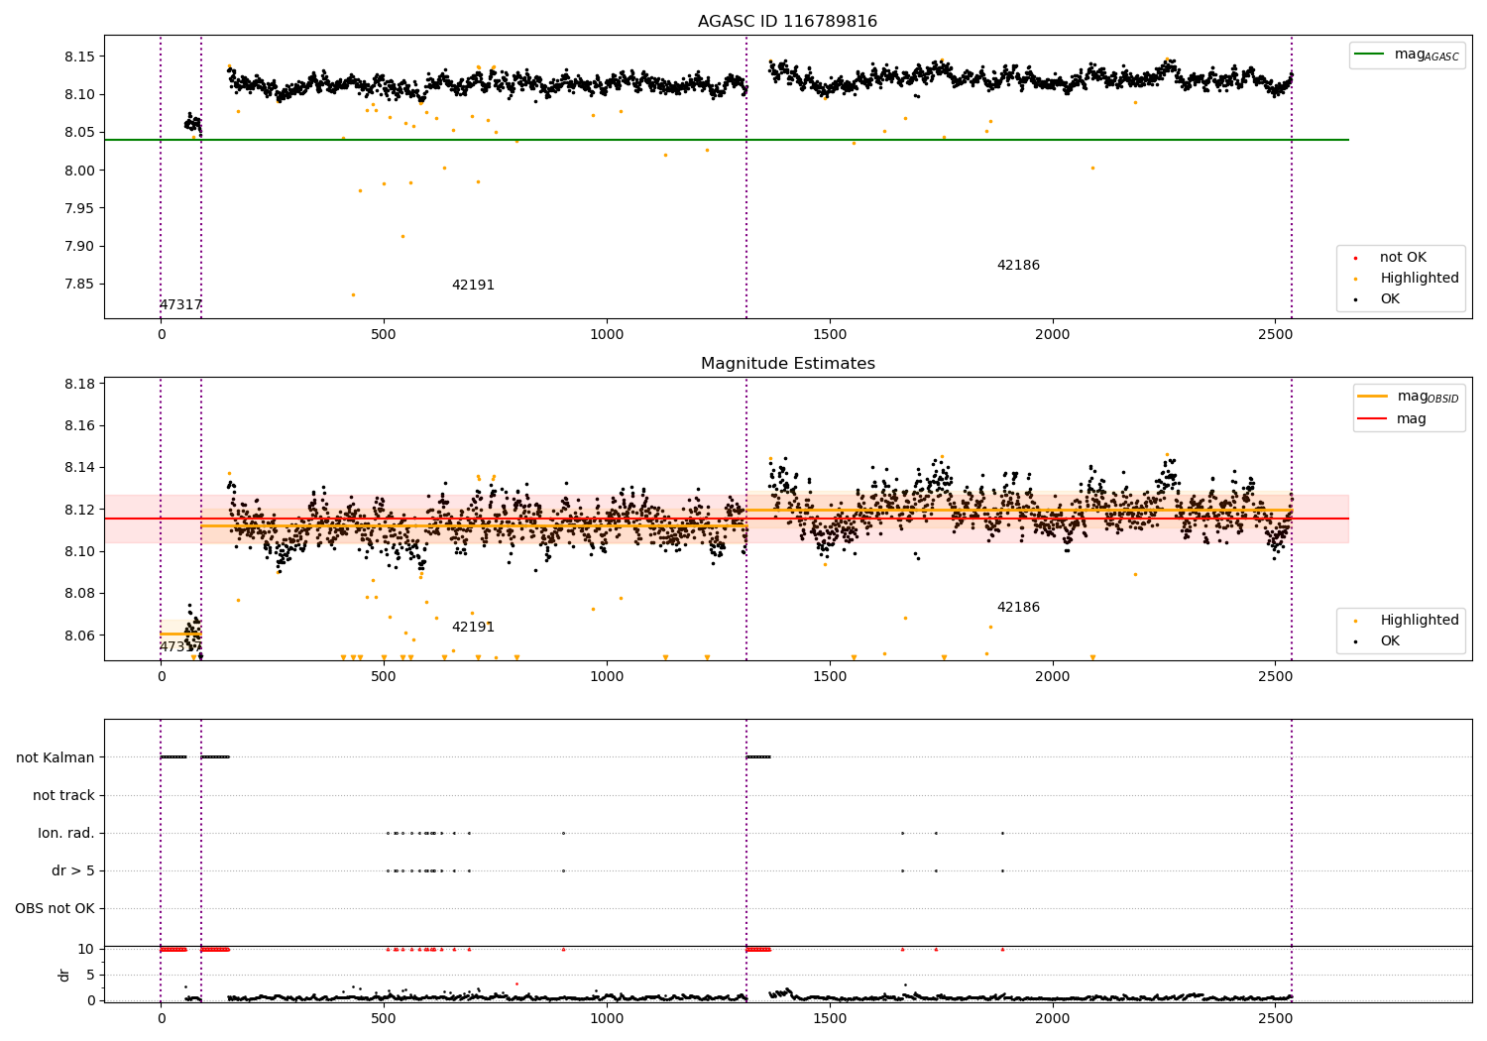Click the "42186" annotation in the top plot

pyautogui.click(x=1018, y=266)
